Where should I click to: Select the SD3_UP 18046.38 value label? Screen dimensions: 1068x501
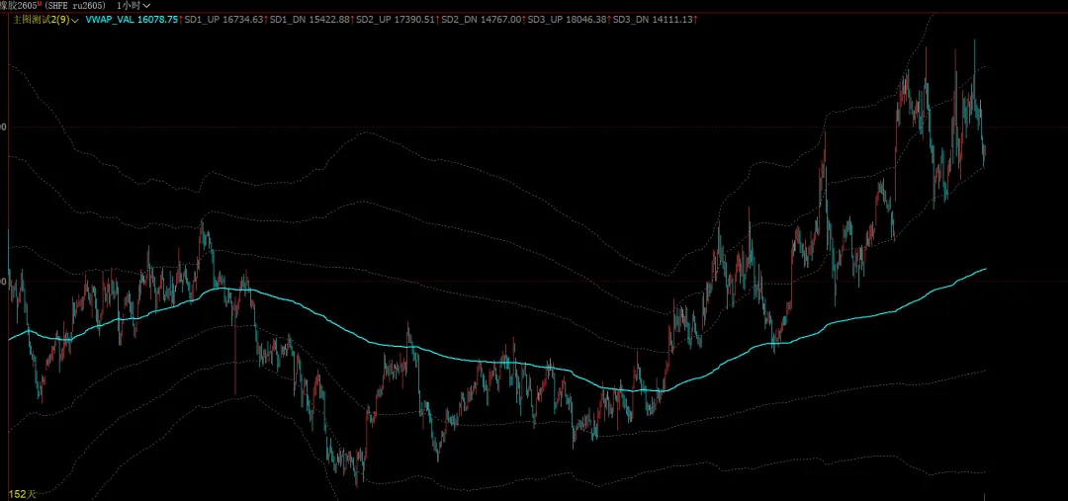568,21
